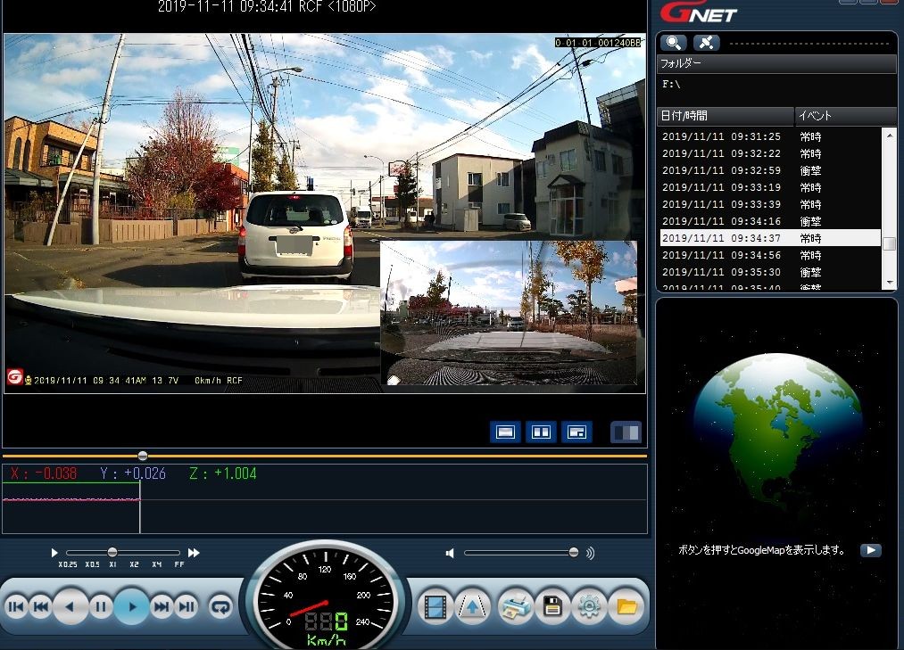Click the globe map image
The width and height of the screenshot is (904, 650).
(x=776, y=434)
